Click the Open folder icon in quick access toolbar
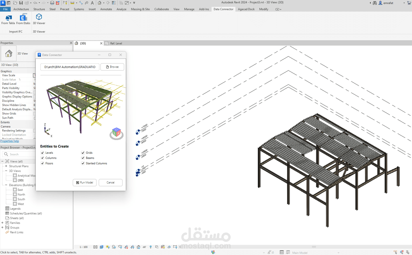The height and width of the screenshot is (255, 412). tap(15, 3)
